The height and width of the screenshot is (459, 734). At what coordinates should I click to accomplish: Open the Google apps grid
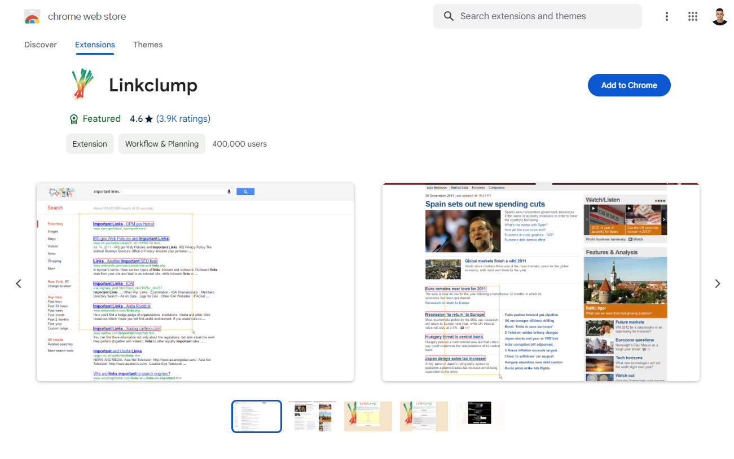[693, 16]
